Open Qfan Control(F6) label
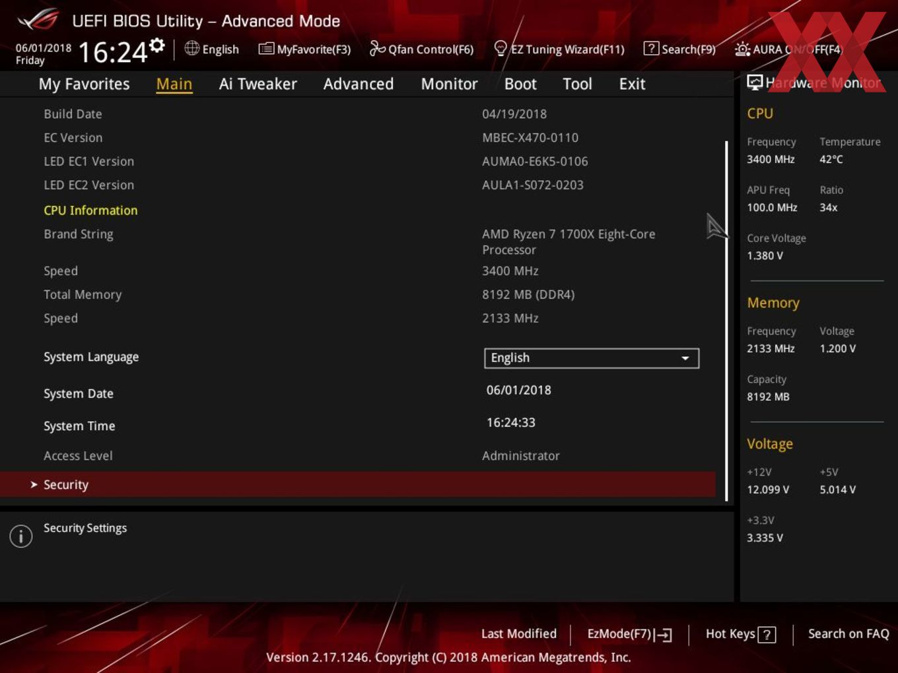The image size is (898, 673). click(431, 49)
